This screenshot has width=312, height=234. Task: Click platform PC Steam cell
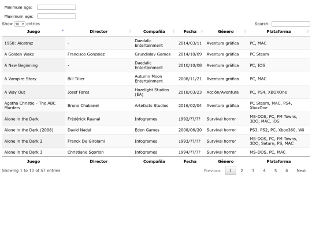tap(278, 54)
